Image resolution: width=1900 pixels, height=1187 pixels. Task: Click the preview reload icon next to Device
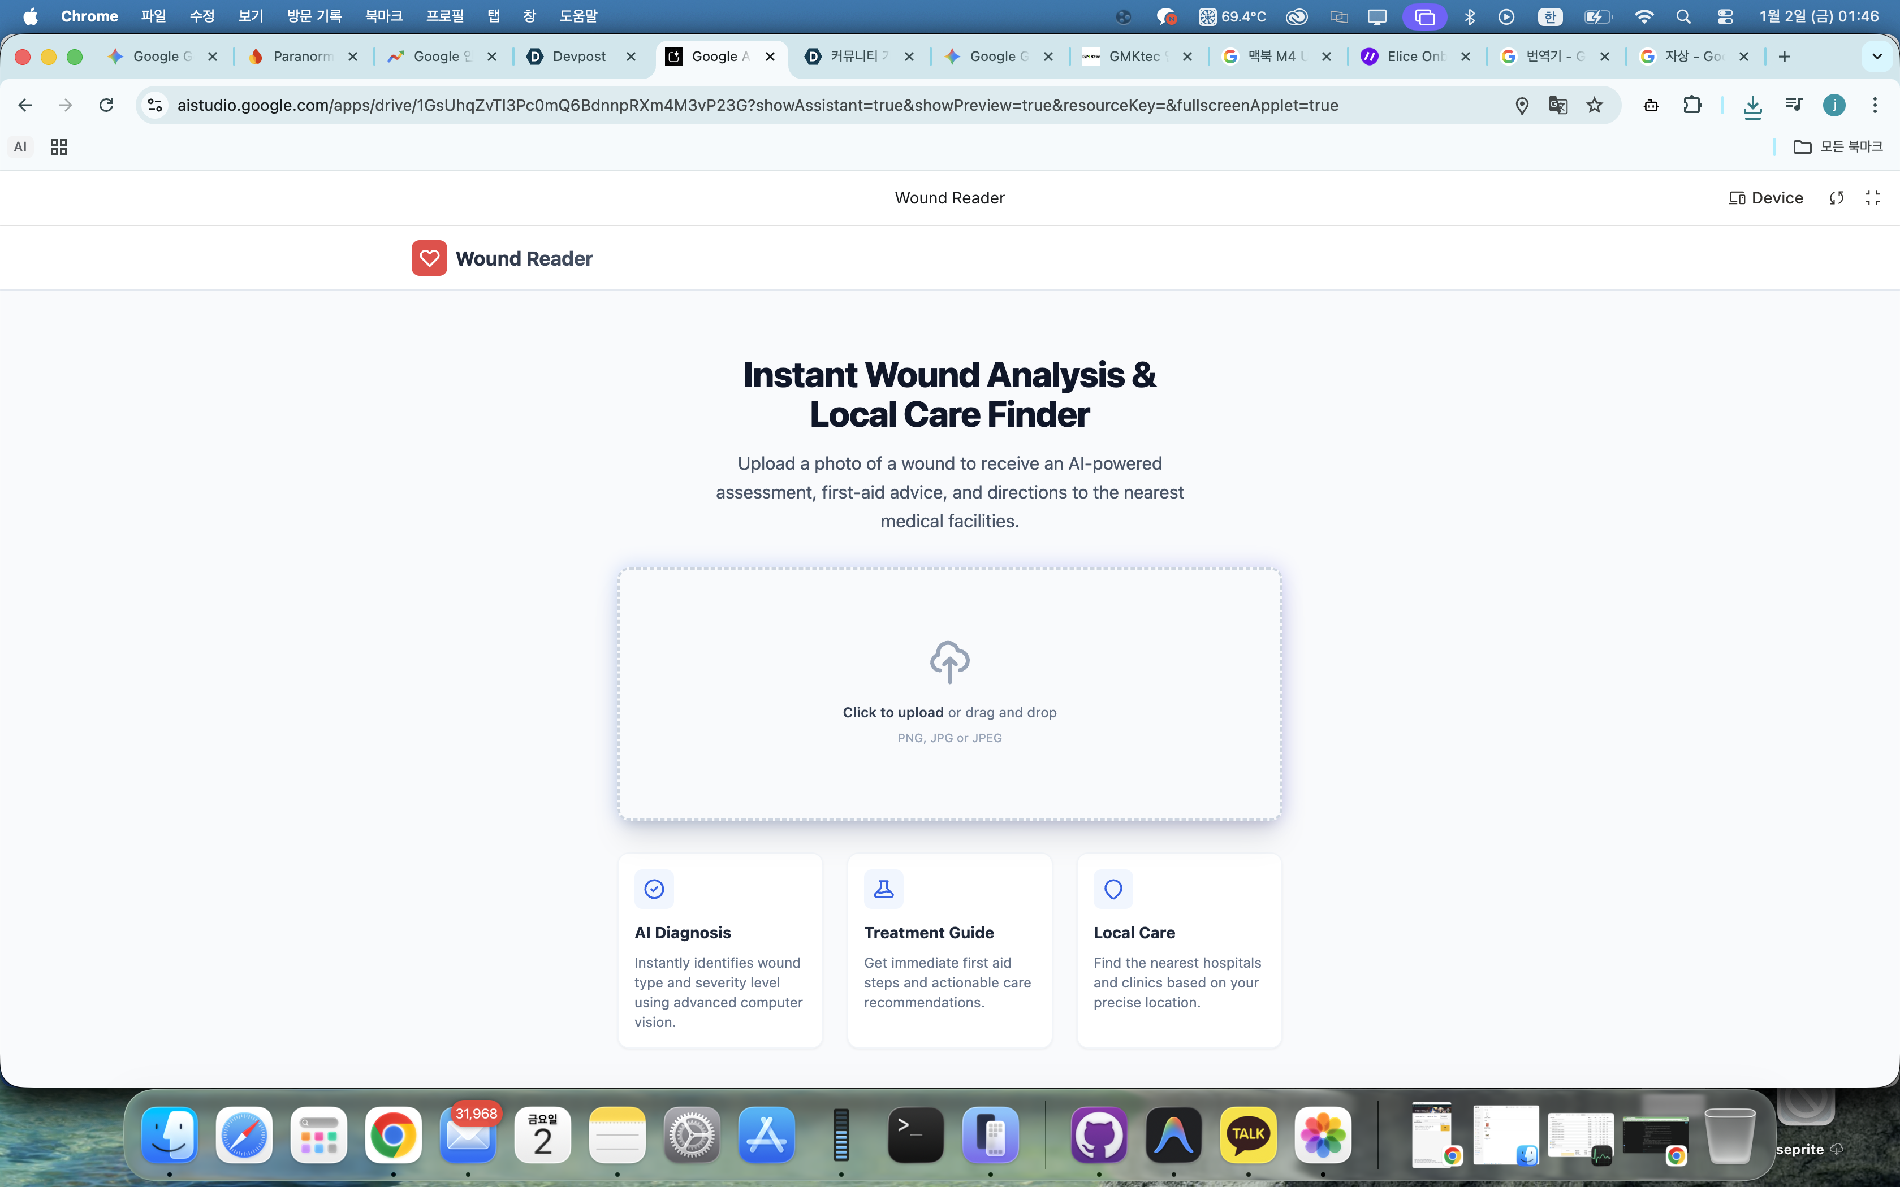(1836, 198)
